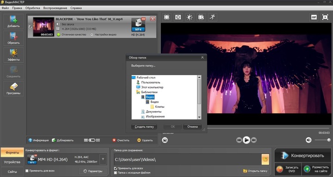This screenshot has width=333, height=177.
Task: Open the Воспроизведение menu
Action: (x=55, y=8)
